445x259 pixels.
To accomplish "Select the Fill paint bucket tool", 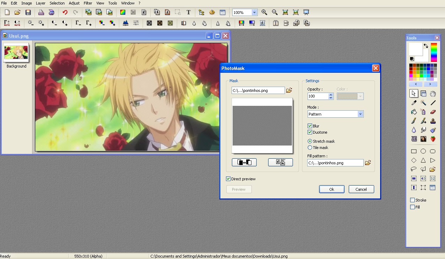I will click(x=414, y=112).
